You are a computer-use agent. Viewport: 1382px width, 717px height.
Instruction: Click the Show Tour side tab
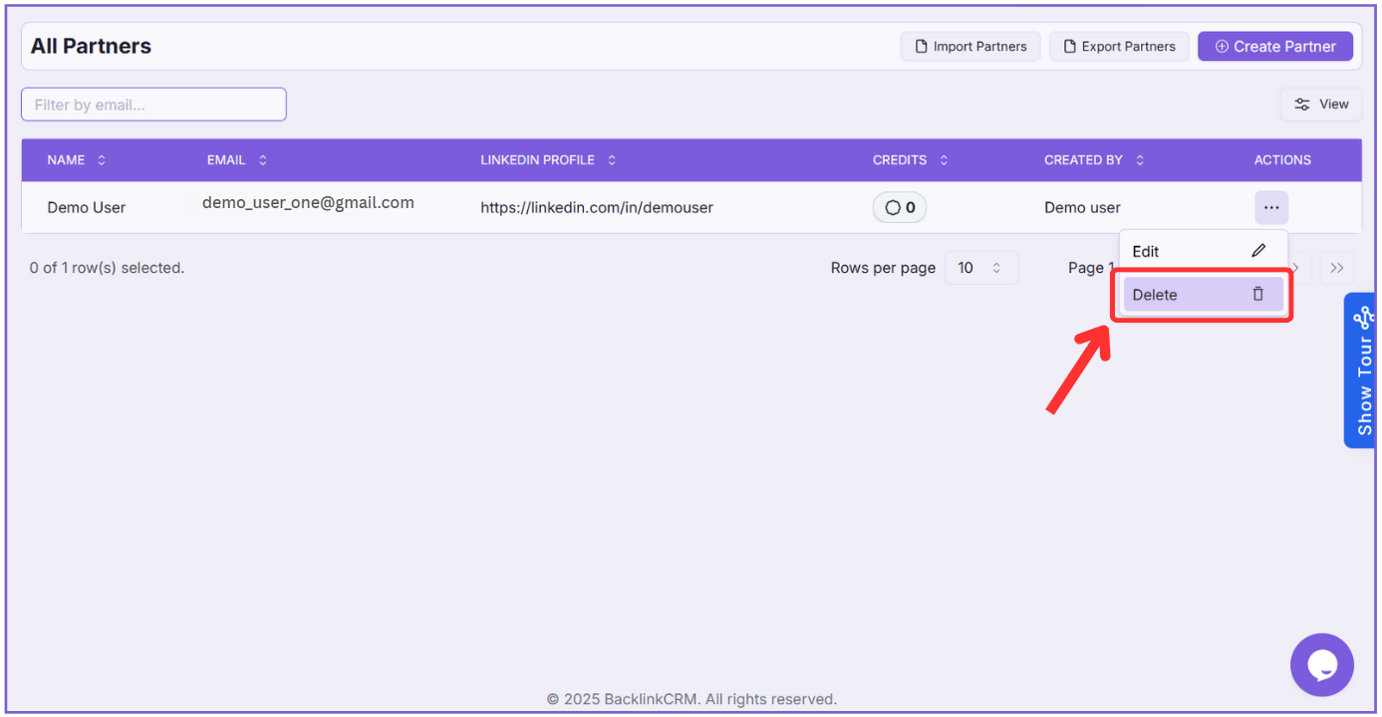click(x=1362, y=370)
